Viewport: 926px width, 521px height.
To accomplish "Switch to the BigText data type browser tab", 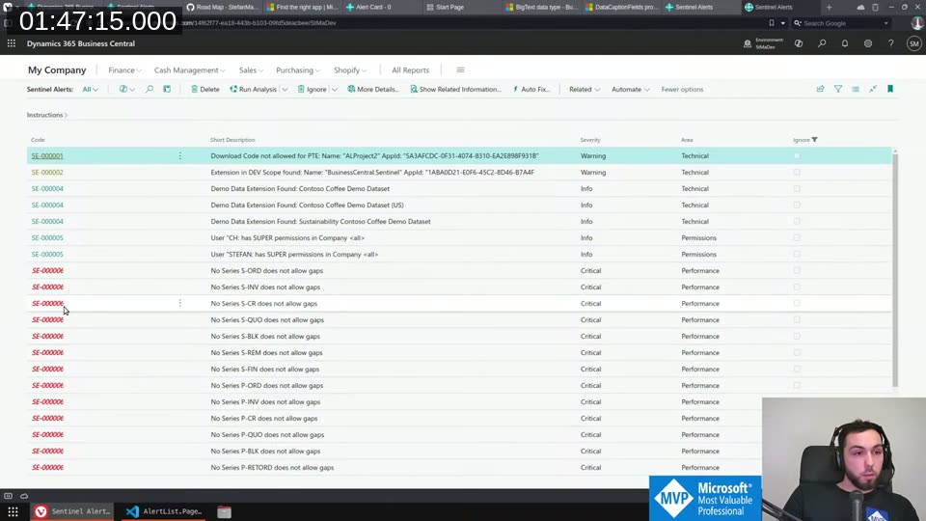I will 541,7.
